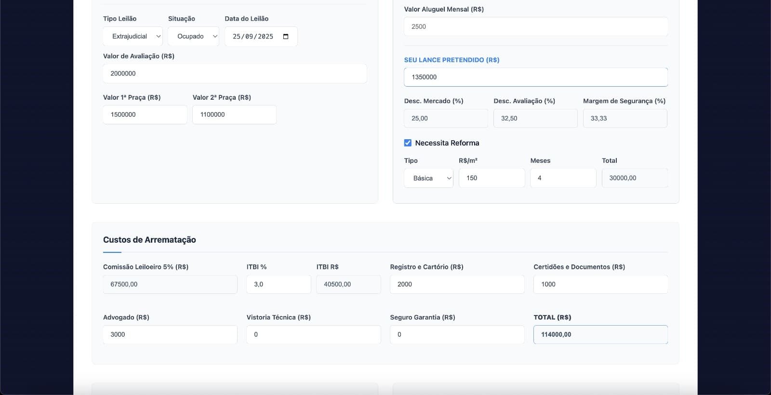Edit the ITBI % field

pyautogui.click(x=279, y=284)
